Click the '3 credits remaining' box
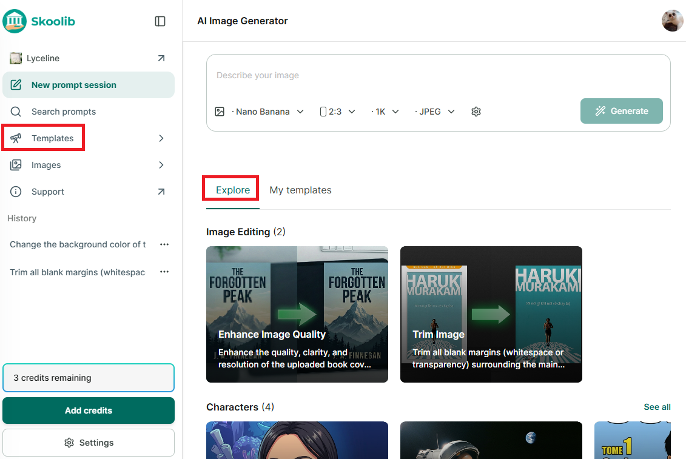This screenshot has height=459, width=686. pos(89,378)
